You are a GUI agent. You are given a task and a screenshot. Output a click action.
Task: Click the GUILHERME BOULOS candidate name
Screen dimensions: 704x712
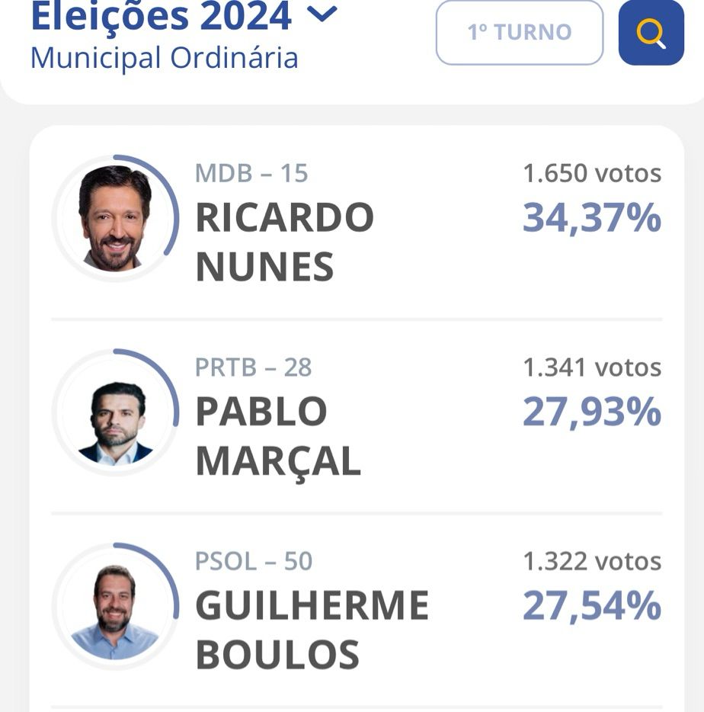tap(312, 630)
